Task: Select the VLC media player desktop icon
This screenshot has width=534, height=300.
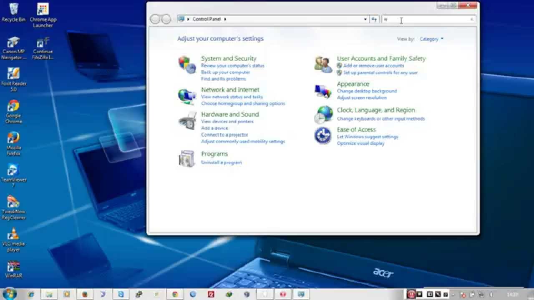Action: [x=13, y=240]
